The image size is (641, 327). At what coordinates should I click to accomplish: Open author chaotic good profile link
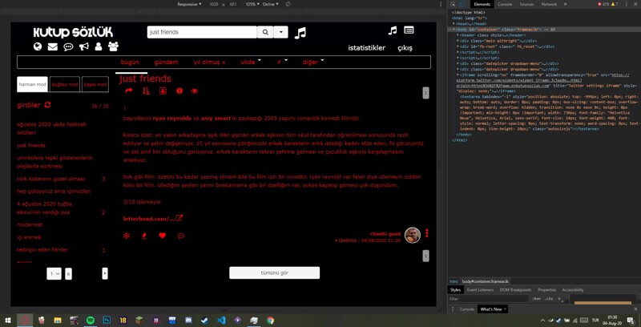coord(385,234)
